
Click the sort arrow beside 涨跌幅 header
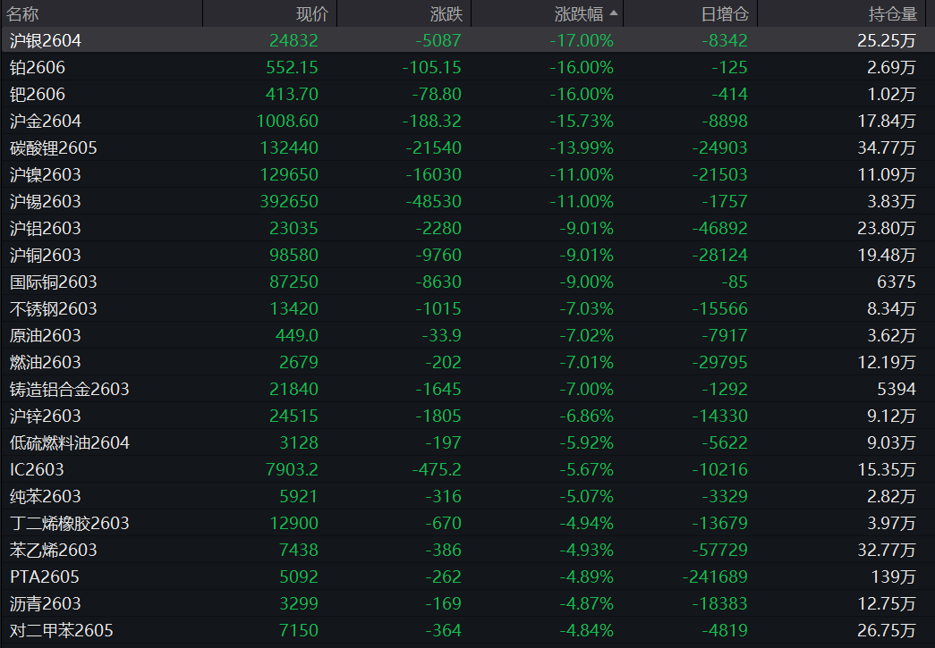point(613,13)
